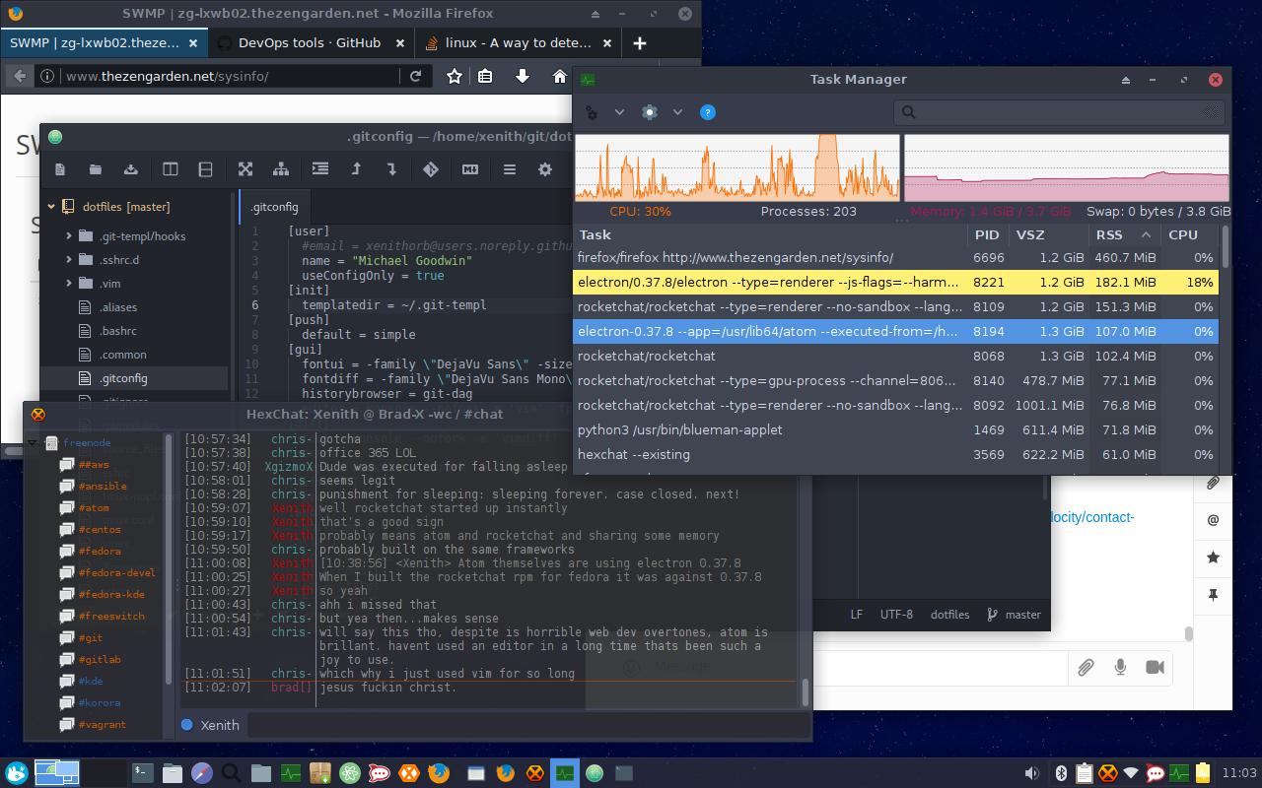
Task: Click the PID column header
Action: click(987, 234)
